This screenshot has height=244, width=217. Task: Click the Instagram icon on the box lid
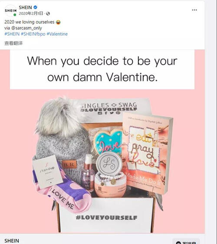tap(100, 113)
